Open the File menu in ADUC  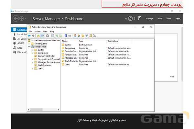tap(30, 32)
